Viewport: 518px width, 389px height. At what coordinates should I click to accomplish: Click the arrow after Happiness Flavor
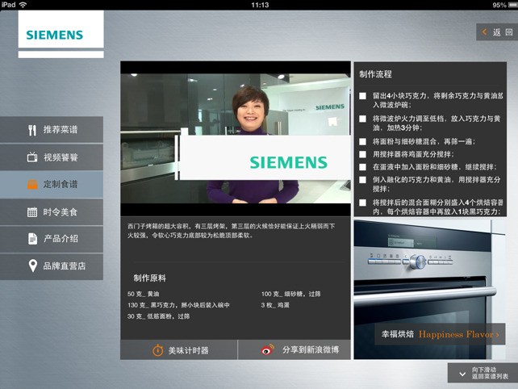pos(498,334)
